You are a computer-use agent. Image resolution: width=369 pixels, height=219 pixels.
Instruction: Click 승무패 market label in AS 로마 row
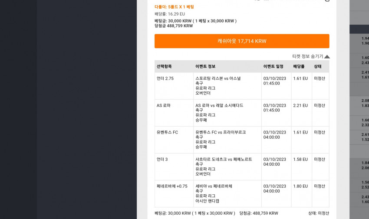click(201, 120)
